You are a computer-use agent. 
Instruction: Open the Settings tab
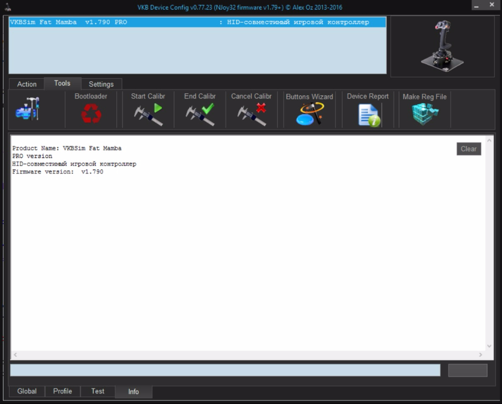[x=101, y=84]
